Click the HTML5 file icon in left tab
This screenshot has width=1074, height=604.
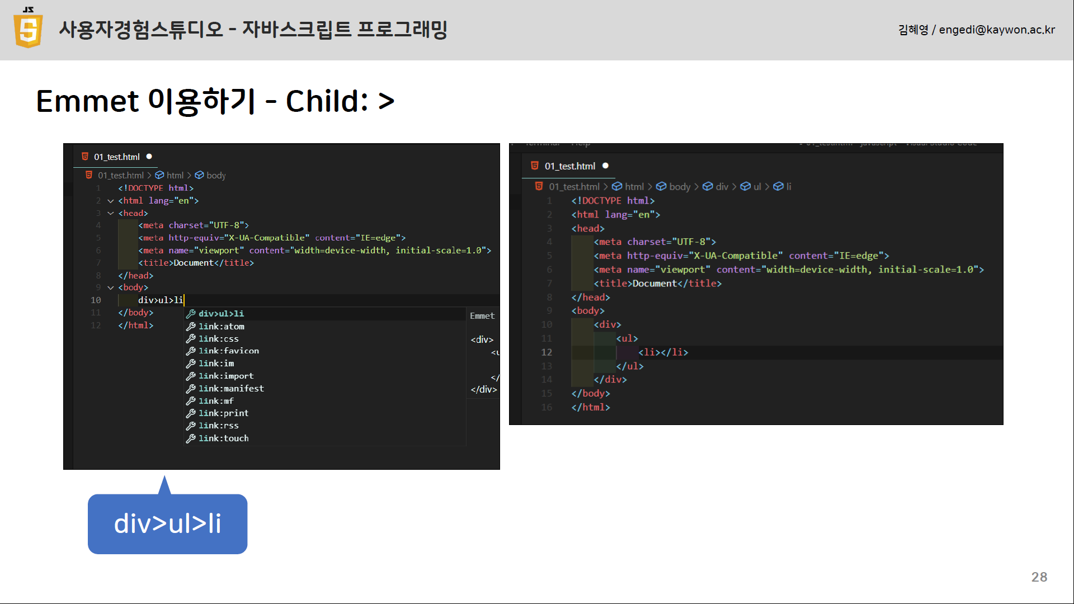click(x=85, y=157)
